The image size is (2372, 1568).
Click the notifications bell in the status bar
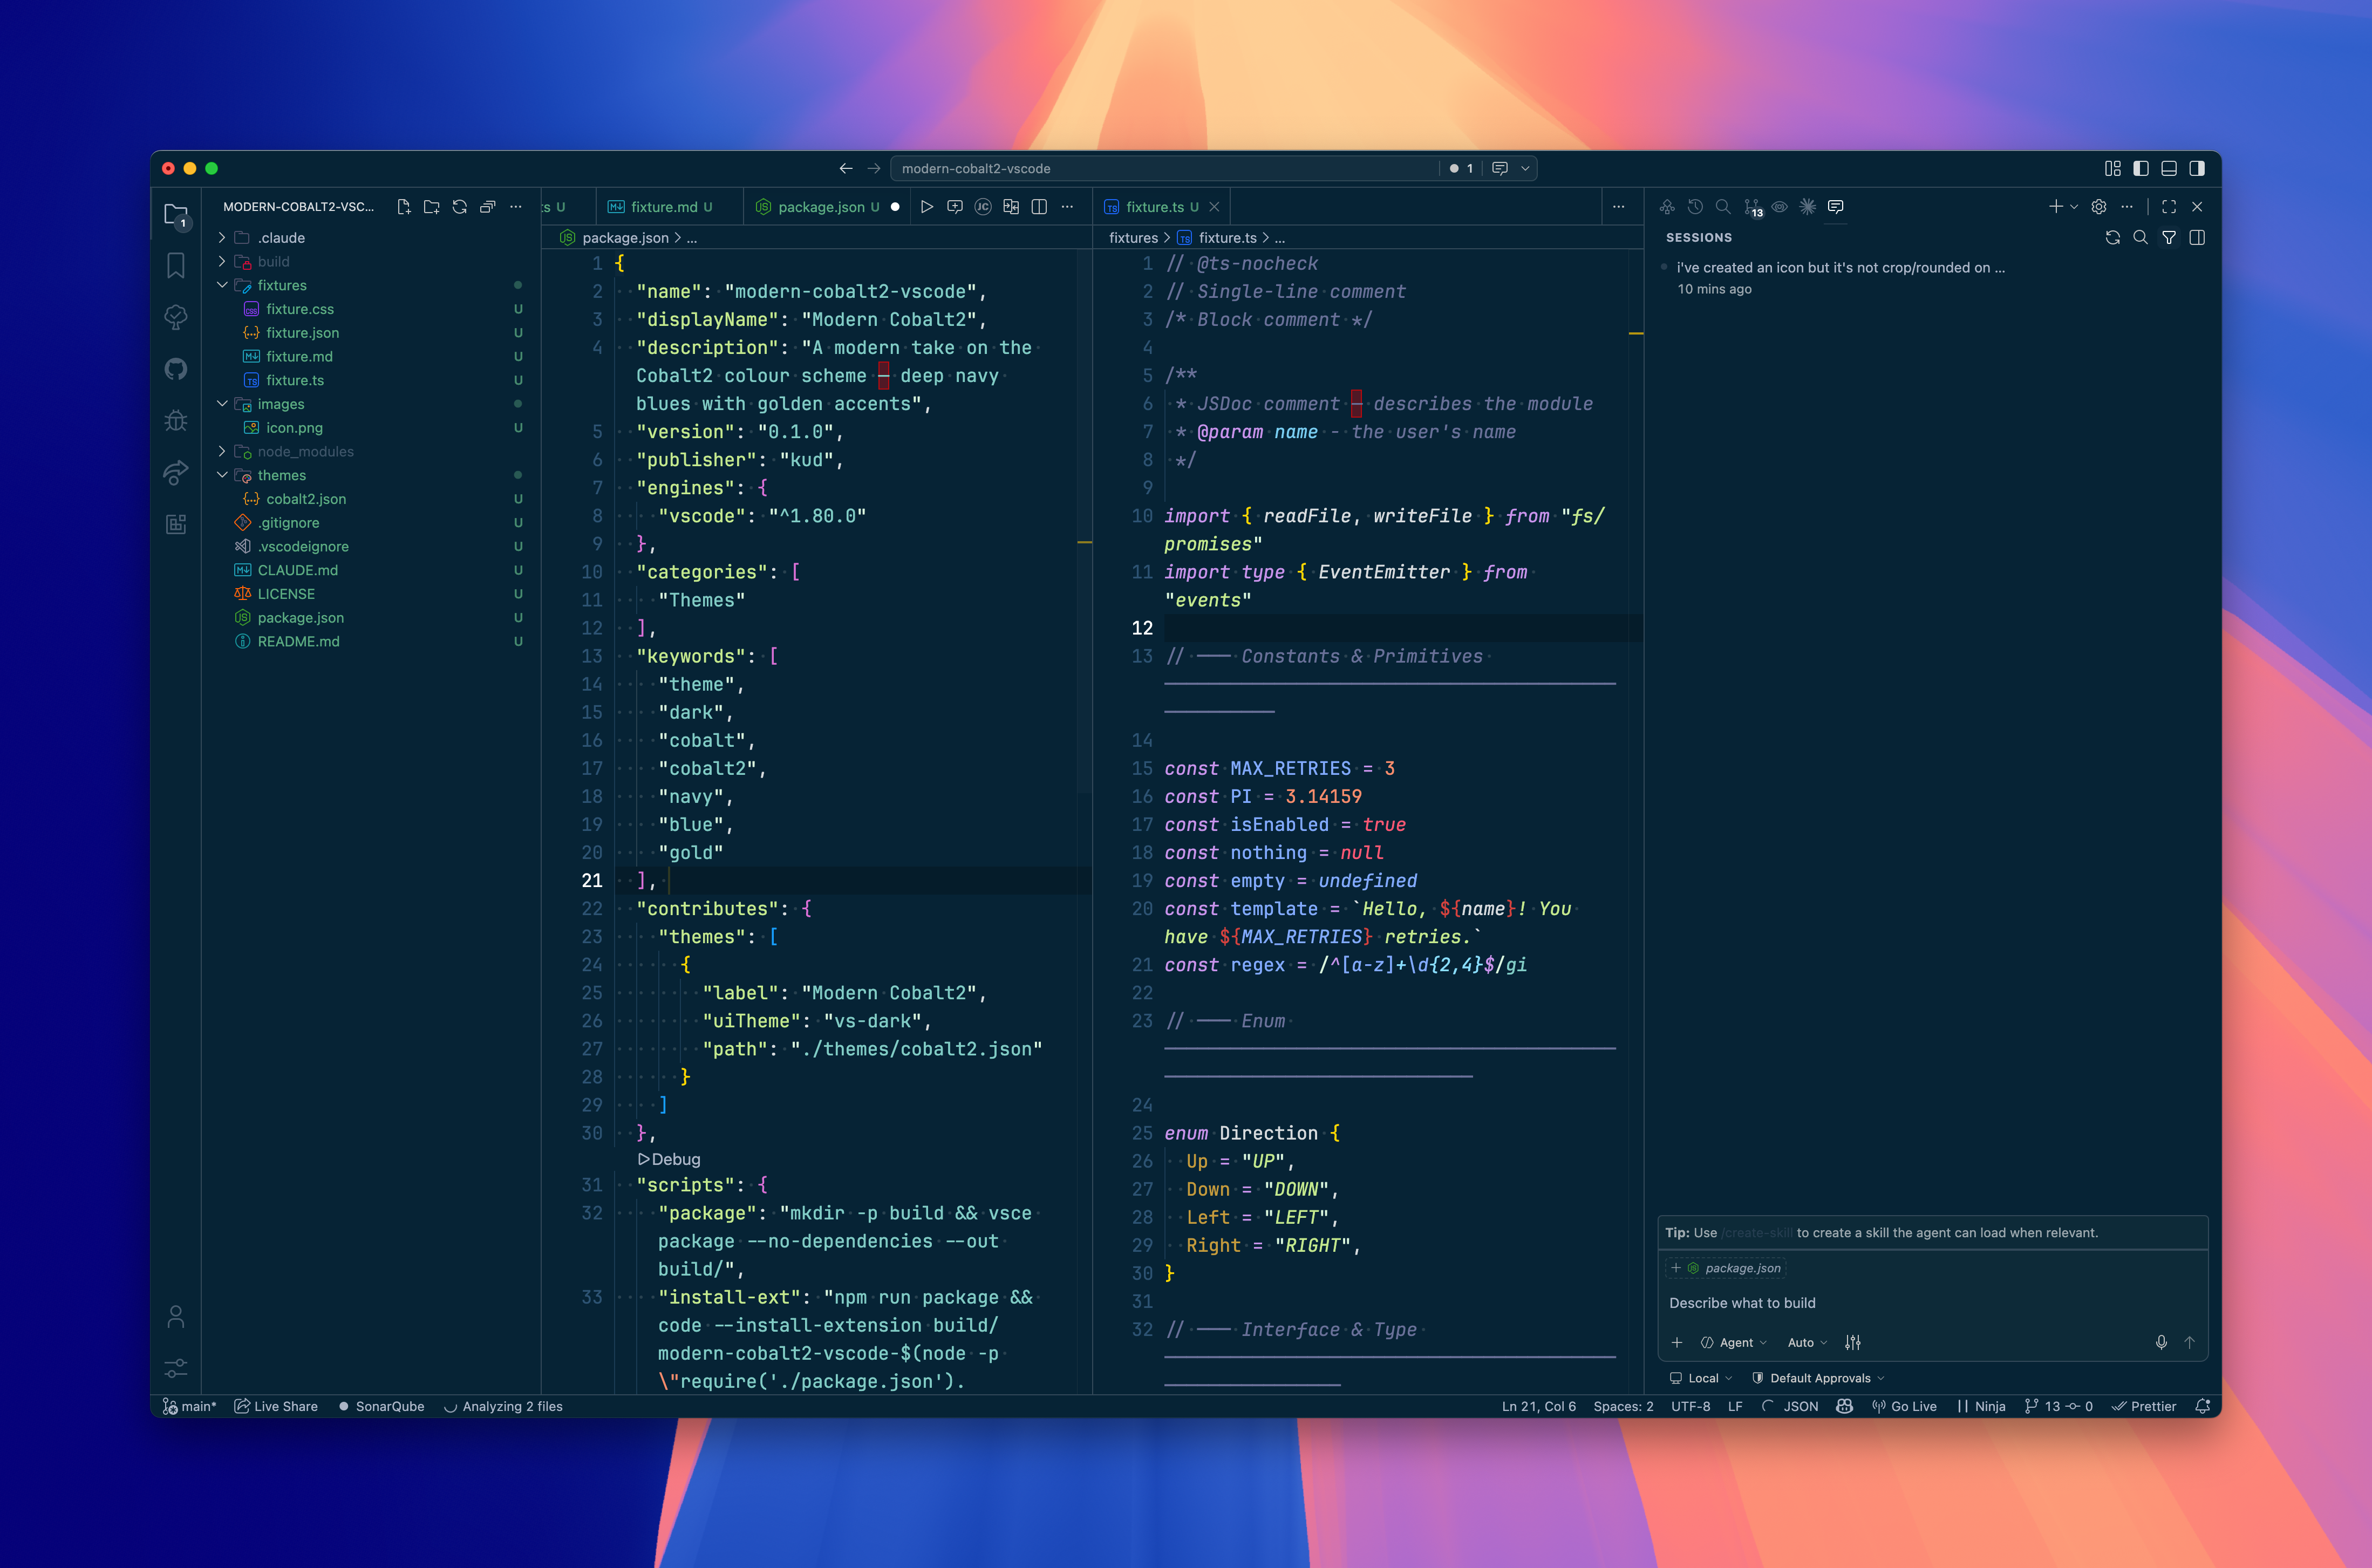pos(2202,1406)
